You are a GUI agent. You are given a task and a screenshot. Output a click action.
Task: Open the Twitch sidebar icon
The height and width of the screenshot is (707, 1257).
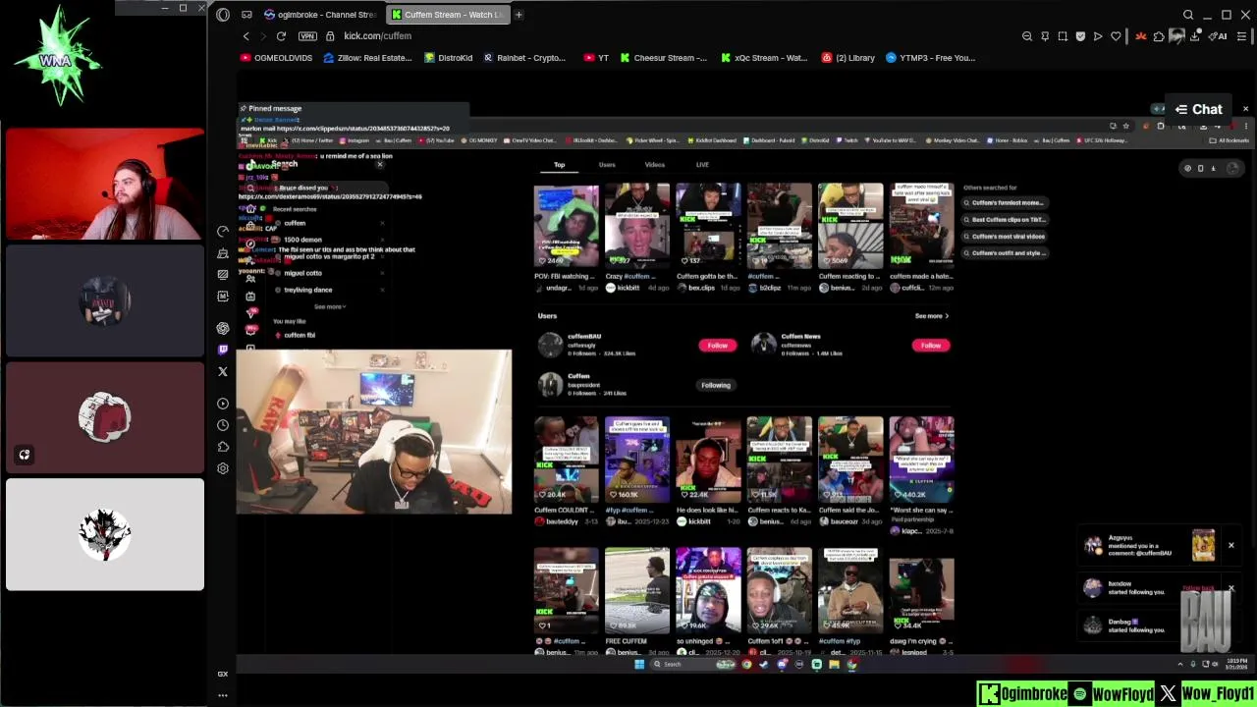point(223,350)
